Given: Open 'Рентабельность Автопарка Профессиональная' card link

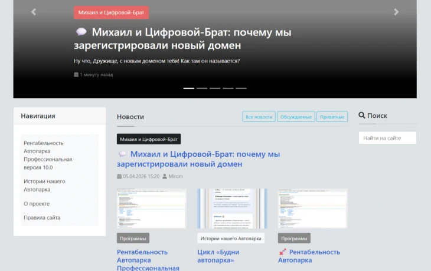Looking at the screenshot, I should (x=148, y=260).
